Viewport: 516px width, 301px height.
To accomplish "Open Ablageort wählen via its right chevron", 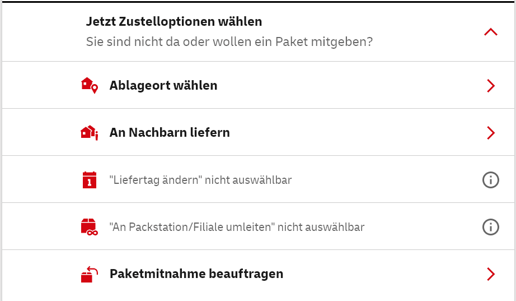I will click(490, 86).
